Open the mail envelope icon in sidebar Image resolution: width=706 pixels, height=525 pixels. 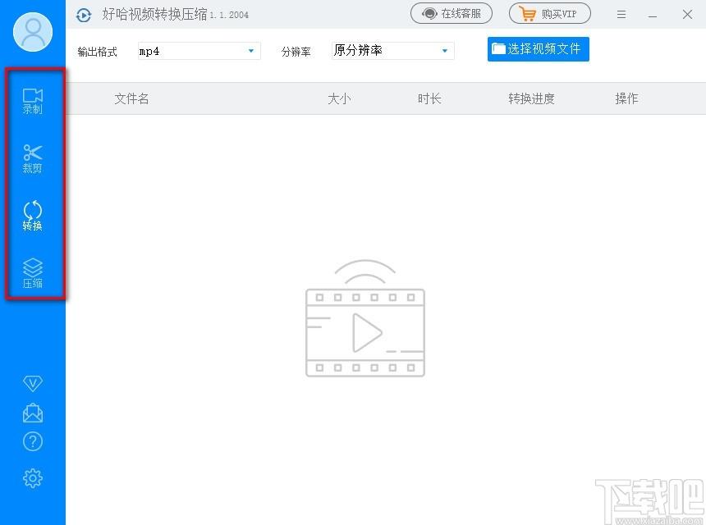coord(32,413)
